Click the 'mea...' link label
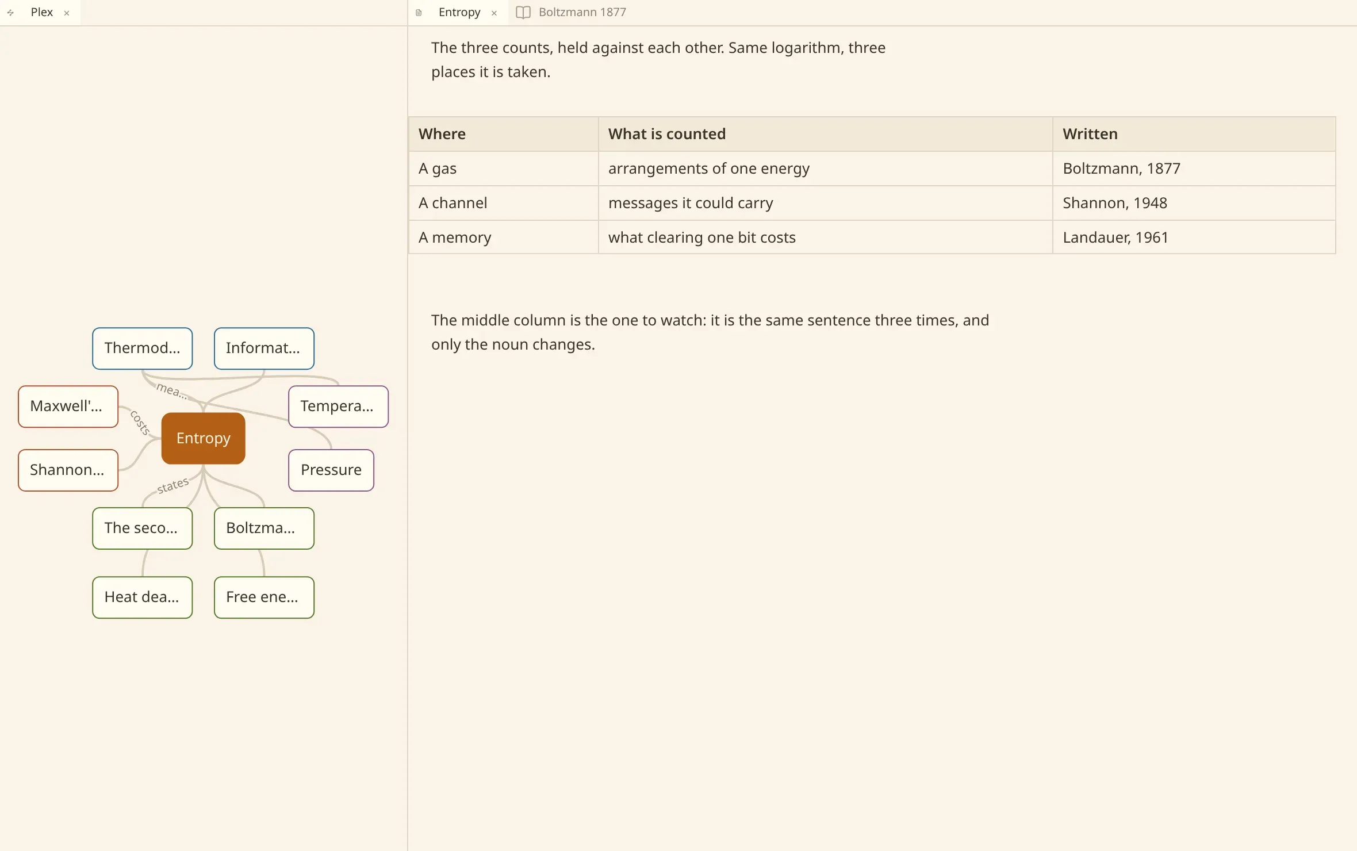1357x851 pixels. pyautogui.click(x=171, y=390)
